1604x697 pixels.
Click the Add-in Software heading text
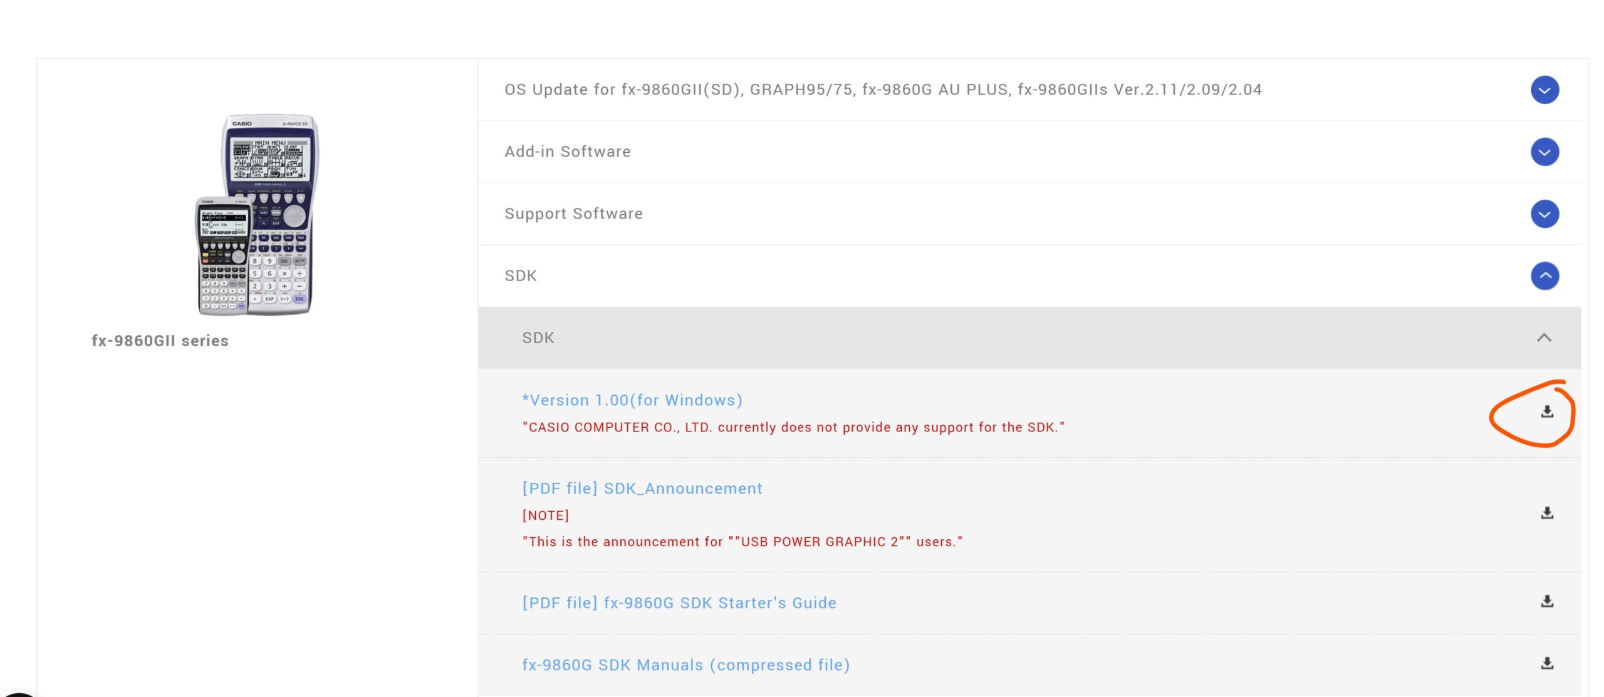coord(568,152)
